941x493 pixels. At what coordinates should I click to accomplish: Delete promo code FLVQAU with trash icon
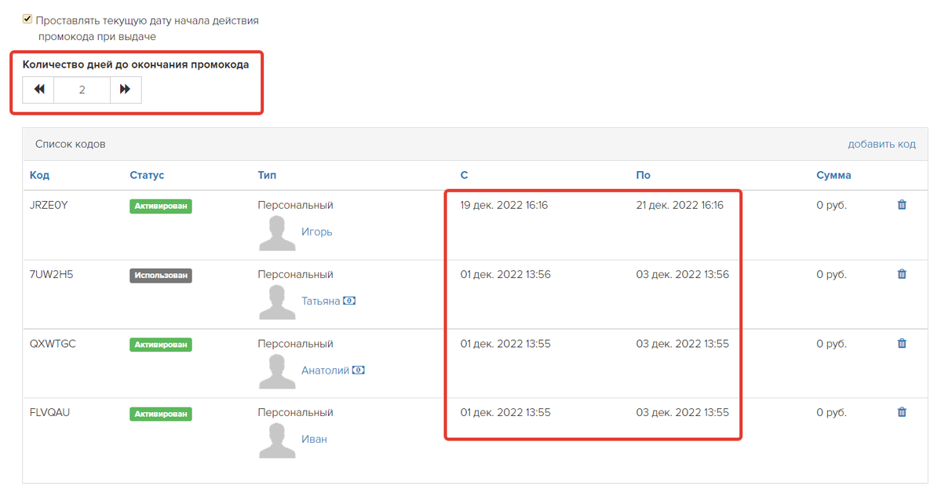tap(902, 412)
